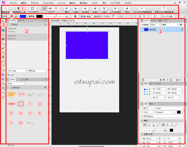Click the stroke settings gear icon

[x=75, y=16]
